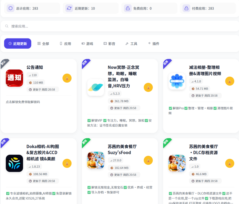Open the 苏茜的美食餐厅 Suzy'sFood title
Image resolution: width=239 pixels, height=204 pixels.
[122, 149]
